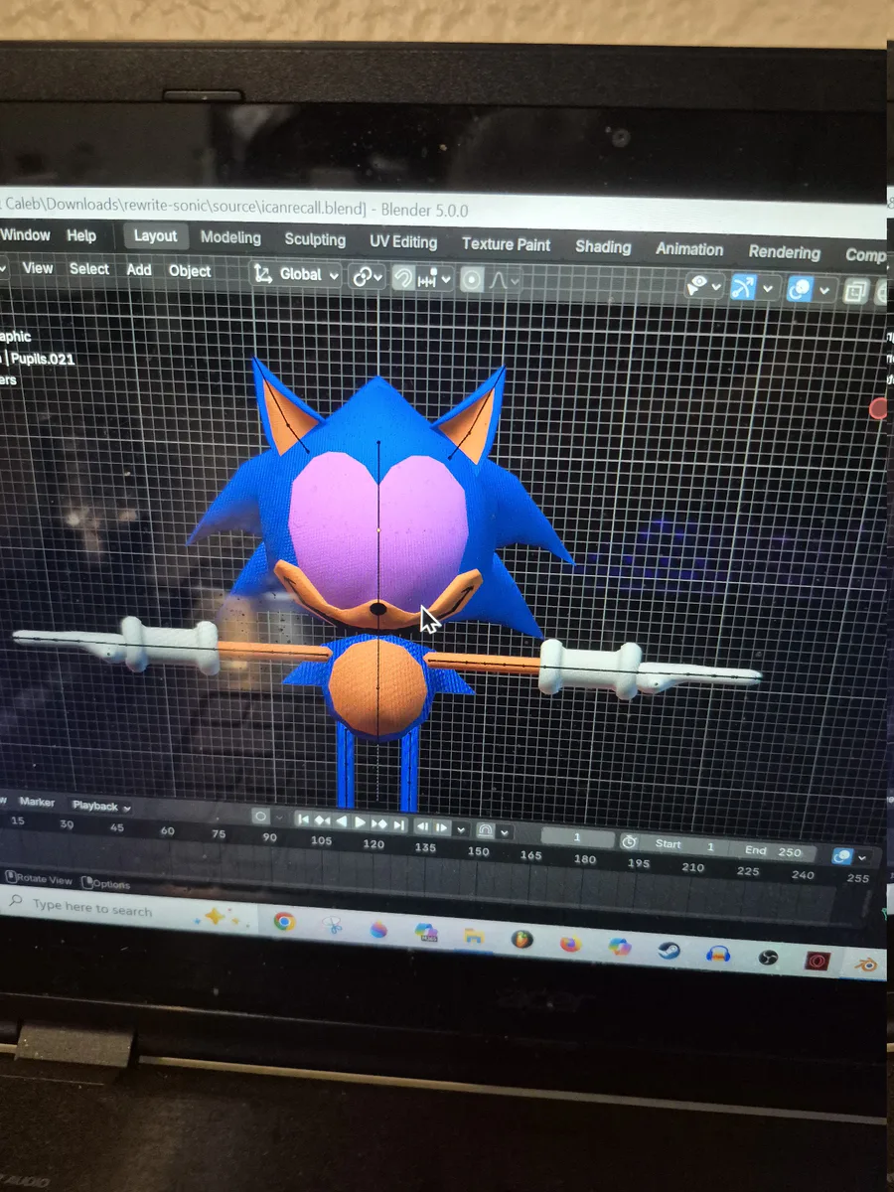Click frame 120 on timeline ruler

click(x=373, y=844)
